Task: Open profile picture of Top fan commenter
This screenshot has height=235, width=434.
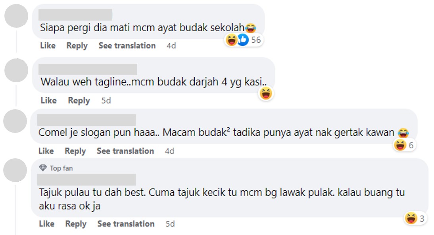Action: [15, 170]
